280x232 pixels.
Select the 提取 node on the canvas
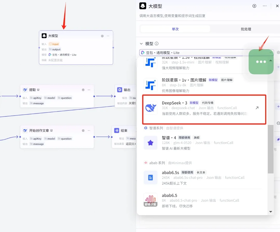pyautogui.click(x=57, y=96)
